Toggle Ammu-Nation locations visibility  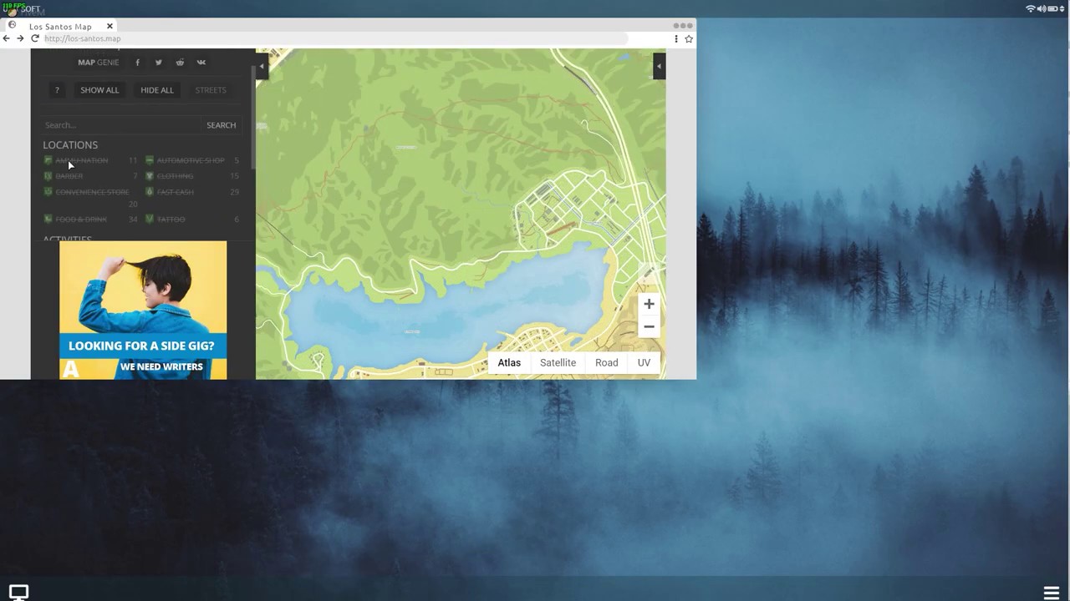click(x=90, y=160)
